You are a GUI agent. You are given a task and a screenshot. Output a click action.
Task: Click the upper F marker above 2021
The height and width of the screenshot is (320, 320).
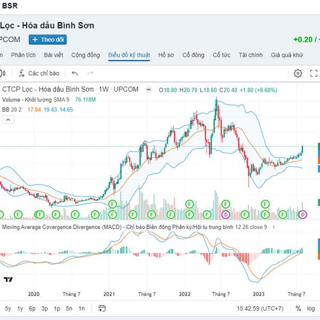click(x=113, y=204)
